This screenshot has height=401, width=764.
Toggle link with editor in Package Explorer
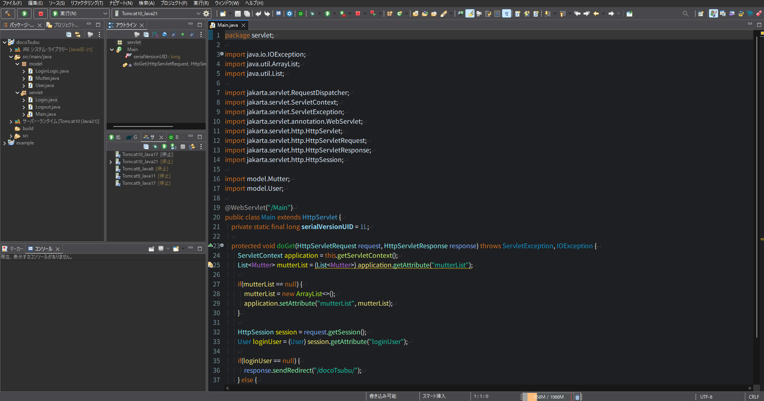[78, 35]
